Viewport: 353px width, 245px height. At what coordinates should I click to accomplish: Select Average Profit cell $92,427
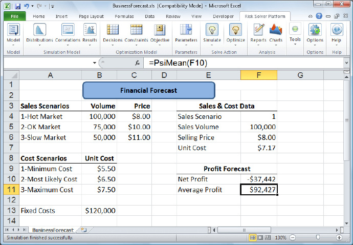click(x=259, y=190)
